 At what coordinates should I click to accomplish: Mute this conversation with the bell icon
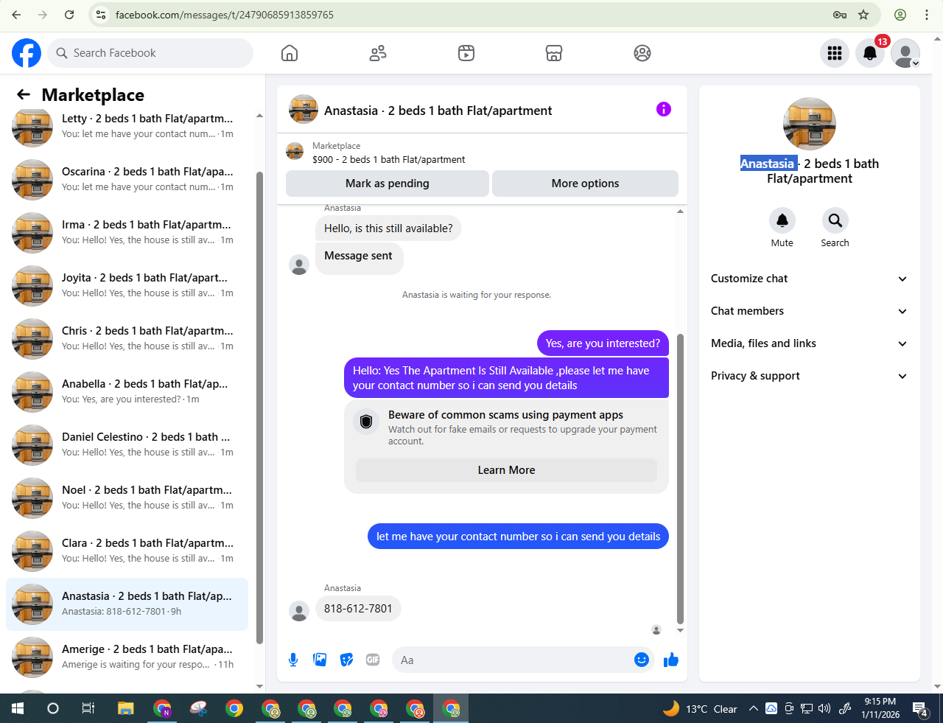782,220
